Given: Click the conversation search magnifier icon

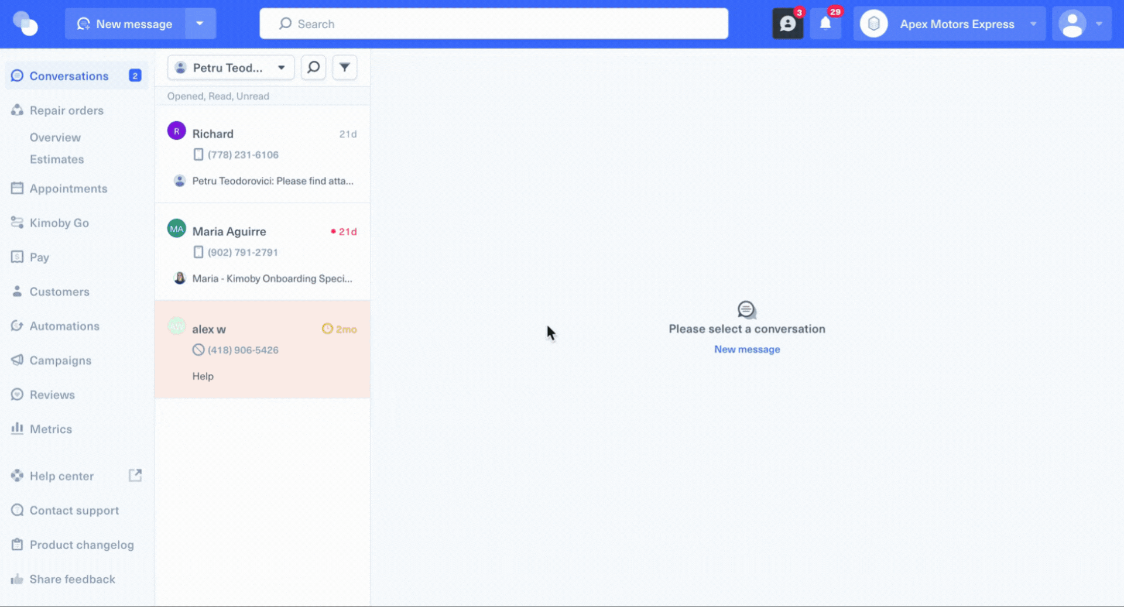Looking at the screenshot, I should 313,67.
